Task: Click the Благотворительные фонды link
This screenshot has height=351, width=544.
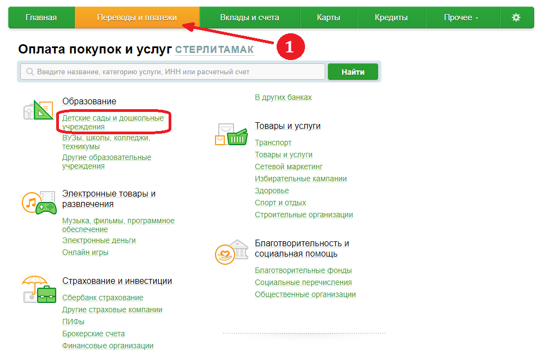Action: click(x=303, y=270)
